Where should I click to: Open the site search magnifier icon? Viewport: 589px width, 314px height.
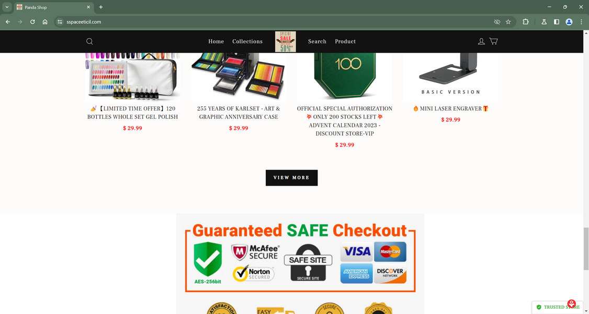[x=89, y=41]
